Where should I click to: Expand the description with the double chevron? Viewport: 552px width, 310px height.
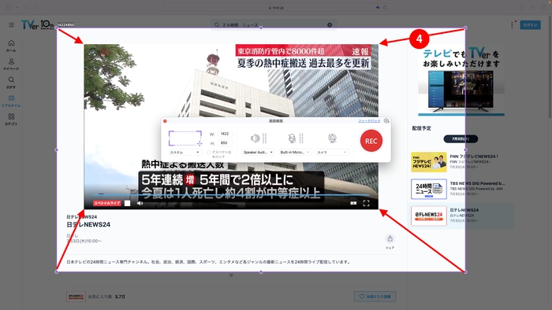pos(231,275)
